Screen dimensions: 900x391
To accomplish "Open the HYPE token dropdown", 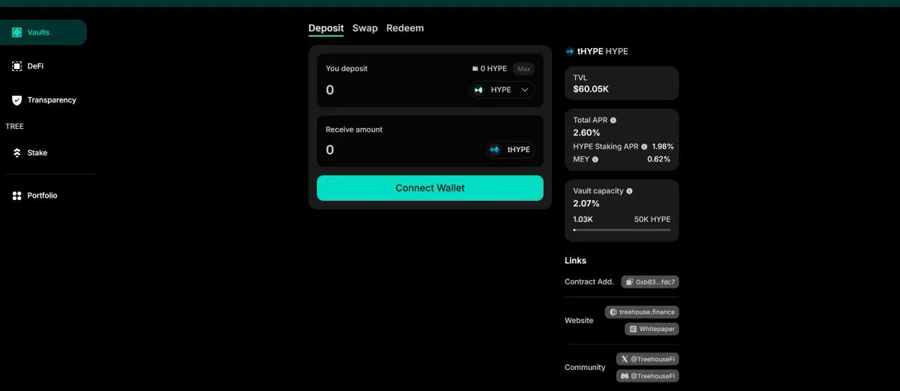I will pyautogui.click(x=502, y=90).
